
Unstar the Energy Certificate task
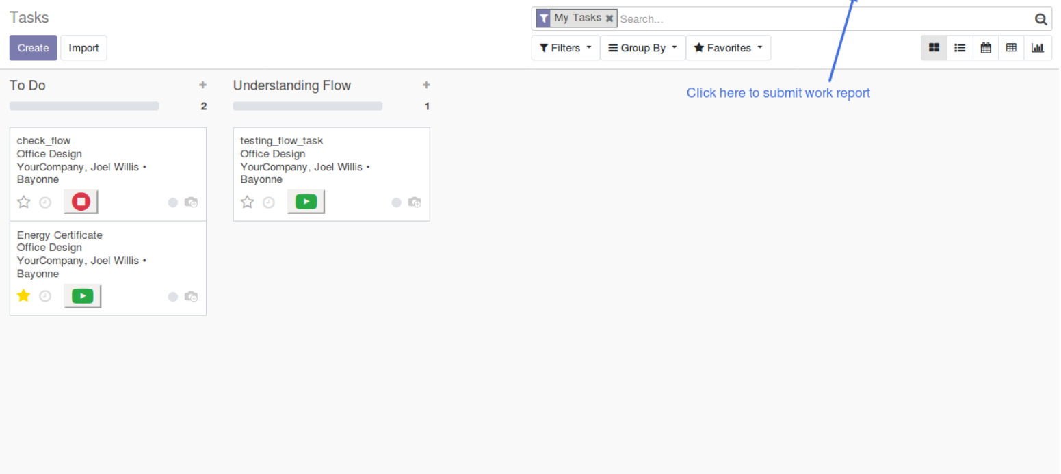24,295
